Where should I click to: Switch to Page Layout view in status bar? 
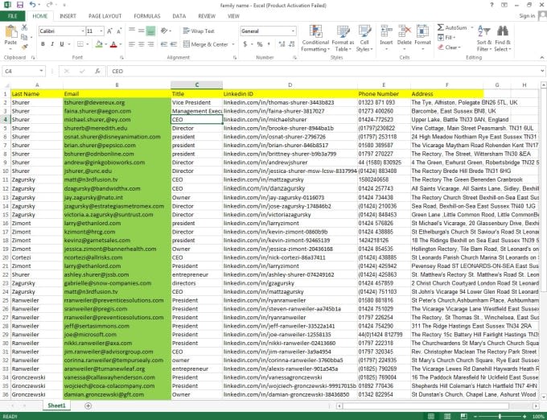[x=447, y=416]
